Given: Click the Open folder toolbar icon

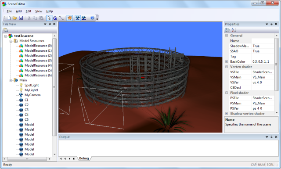Looking at the screenshot, I should [x=14, y=18].
